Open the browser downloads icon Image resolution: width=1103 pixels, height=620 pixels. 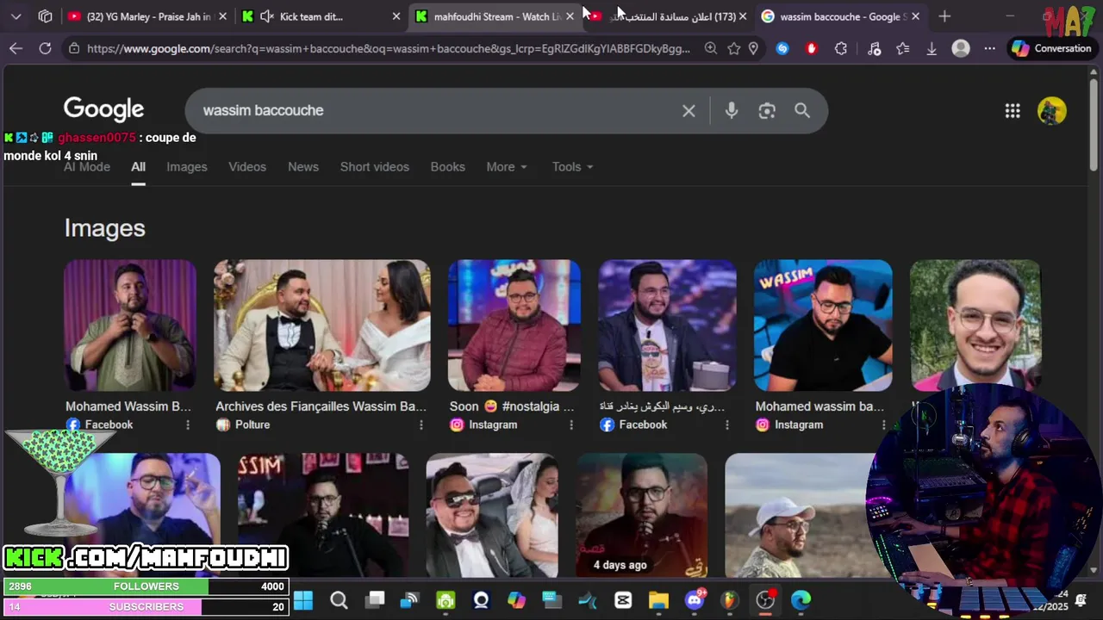tap(932, 48)
